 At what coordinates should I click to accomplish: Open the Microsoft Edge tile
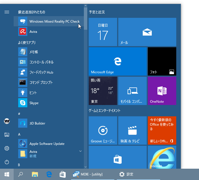point(117,61)
